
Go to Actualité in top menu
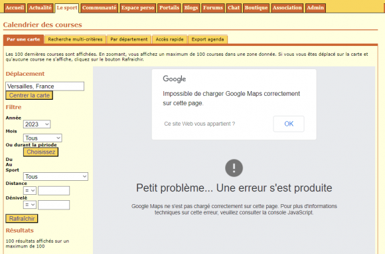tap(40, 8)
